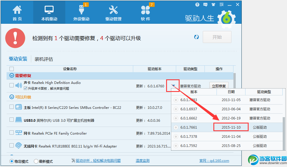The image size is (287, 167).
Task: Select version 6.0.1.7378 radio button
Action: [176, 137]
